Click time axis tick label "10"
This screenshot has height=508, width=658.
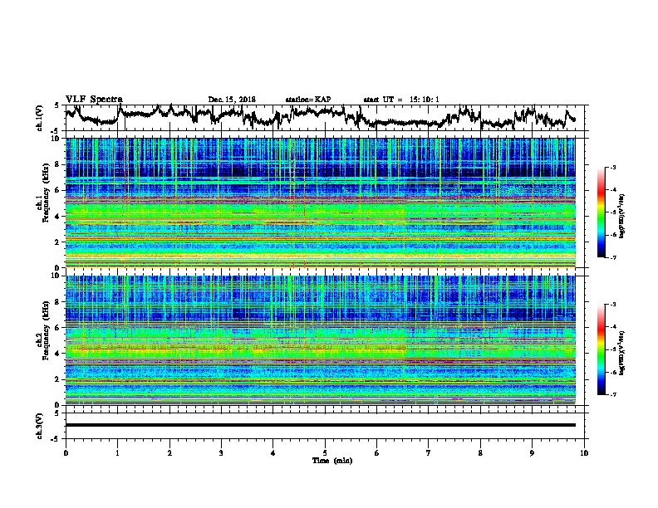[x=584, y=453]
